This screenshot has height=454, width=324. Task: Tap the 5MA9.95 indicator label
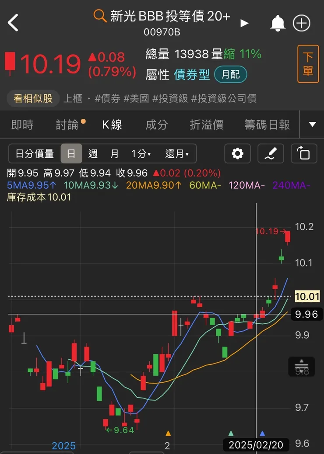click(32, 185)
